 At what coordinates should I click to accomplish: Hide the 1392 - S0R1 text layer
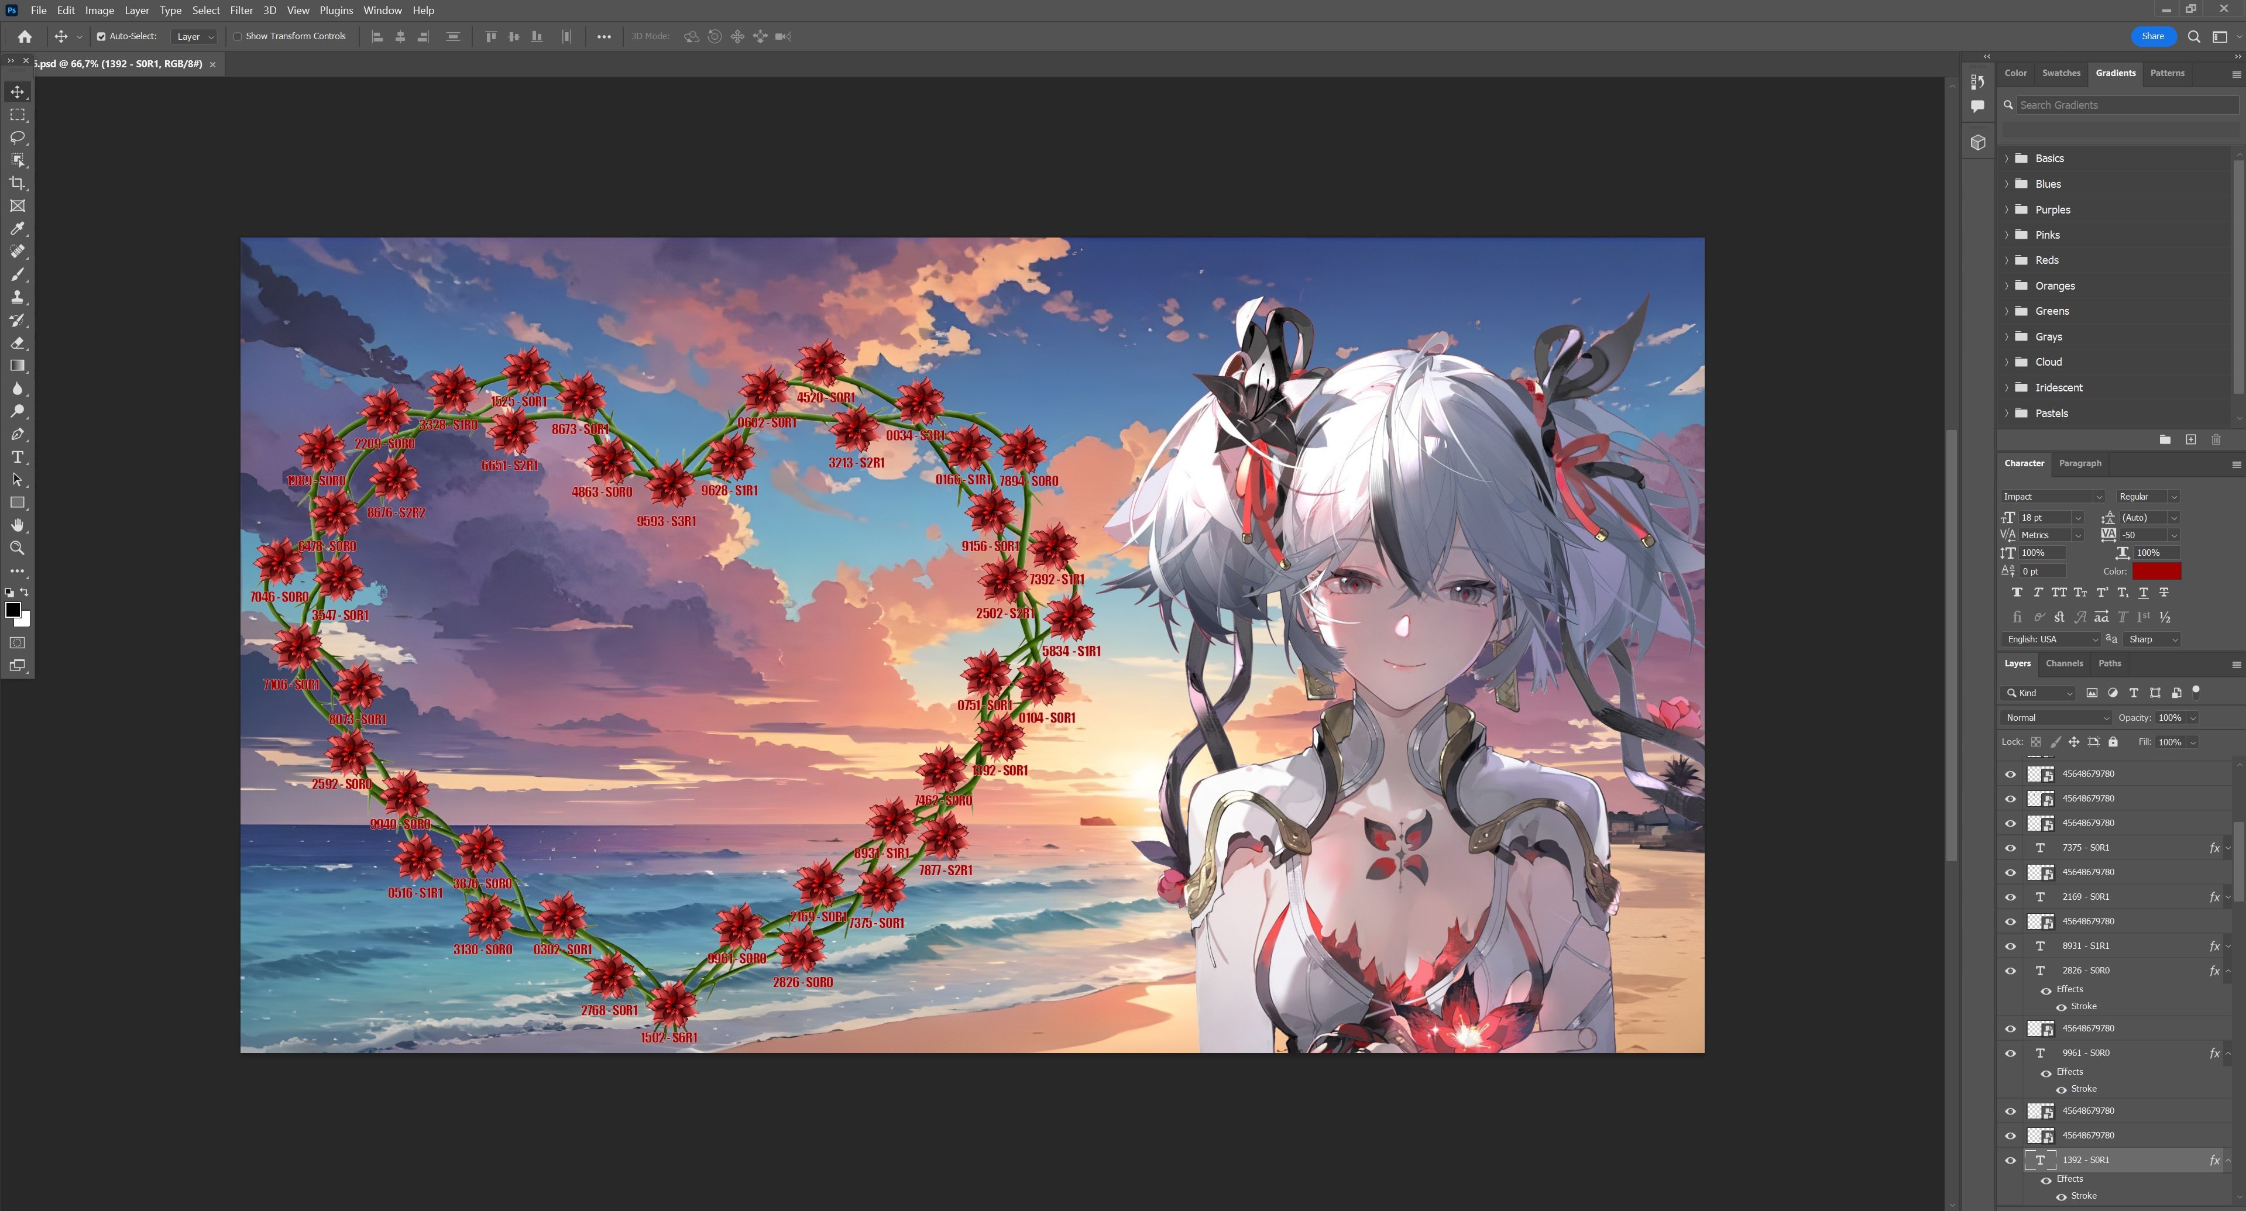[x=2010, y=1161]
